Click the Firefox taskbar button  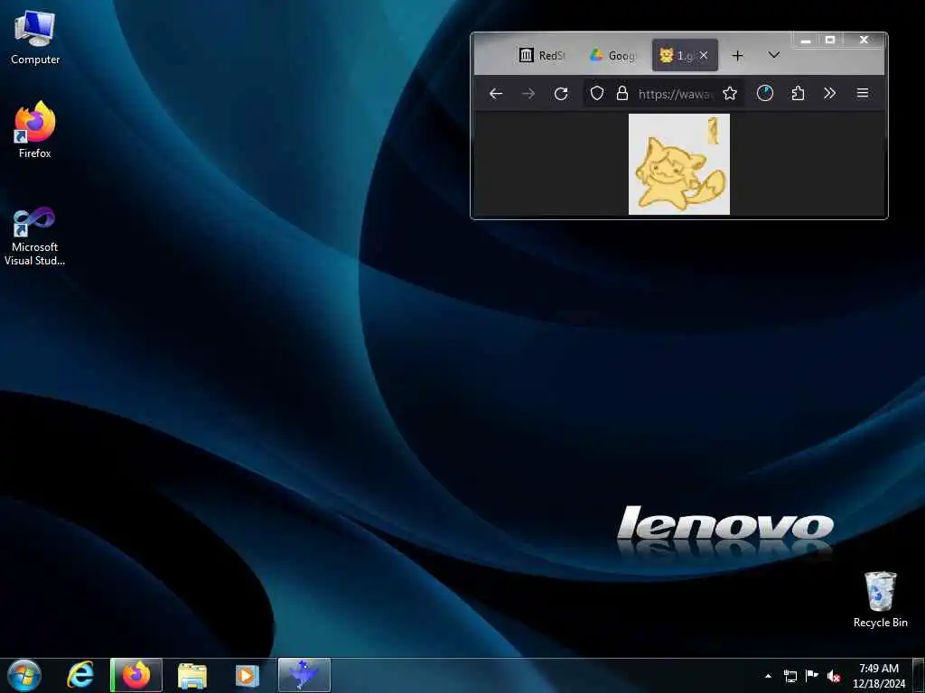[136, 675]
